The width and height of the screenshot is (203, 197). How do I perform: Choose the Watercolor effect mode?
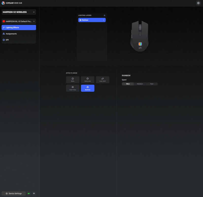tap(88, 80)
